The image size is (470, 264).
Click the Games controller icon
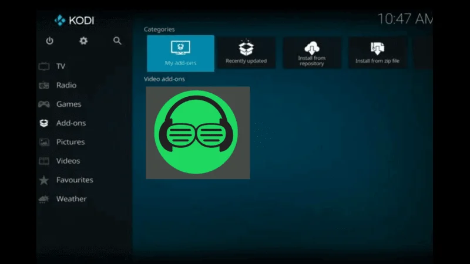coord(44,104)
